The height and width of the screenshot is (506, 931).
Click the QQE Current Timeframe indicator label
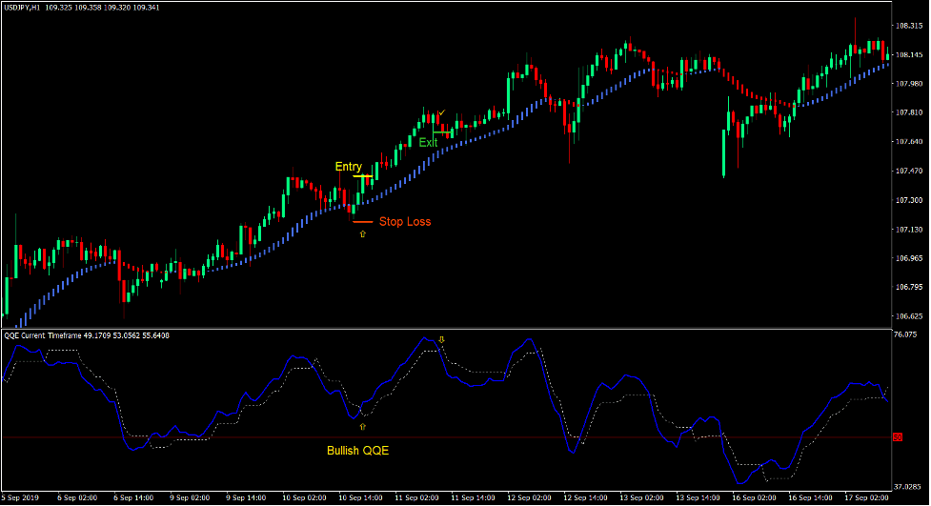(57, 335)
